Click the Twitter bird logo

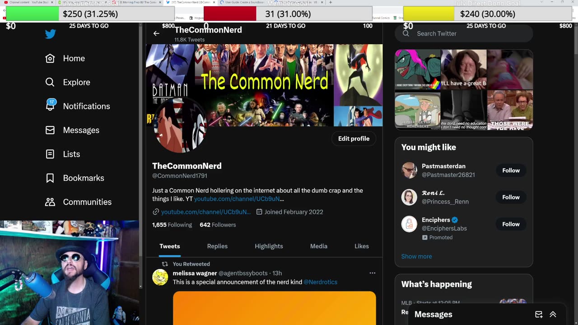tap(50, 34)
